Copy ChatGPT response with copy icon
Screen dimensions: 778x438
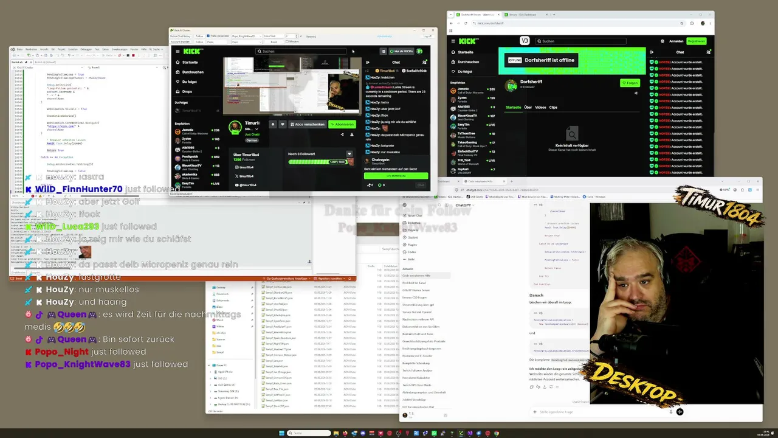click(531, 386)
